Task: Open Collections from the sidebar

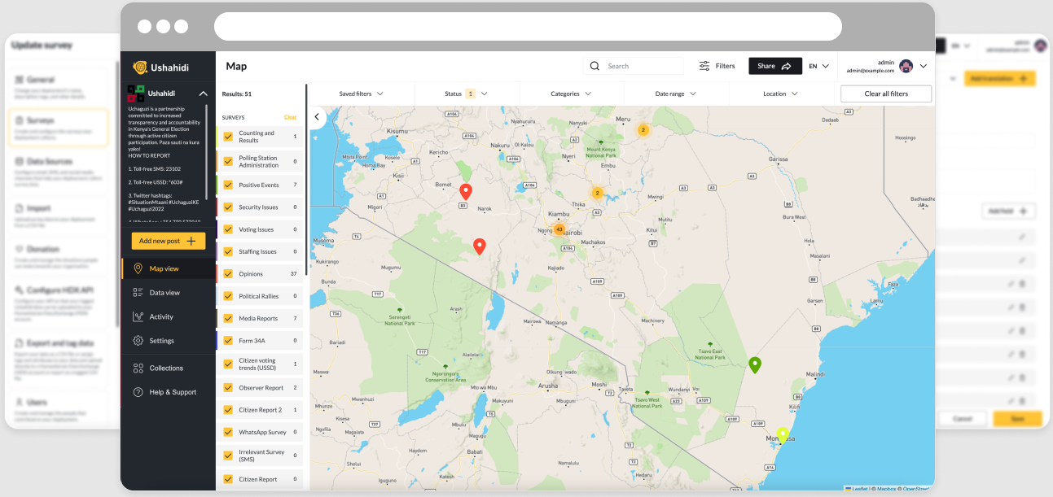Action: 165,368
